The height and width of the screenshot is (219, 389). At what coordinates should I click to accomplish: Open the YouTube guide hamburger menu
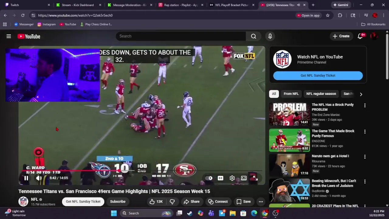coord(9,36)
